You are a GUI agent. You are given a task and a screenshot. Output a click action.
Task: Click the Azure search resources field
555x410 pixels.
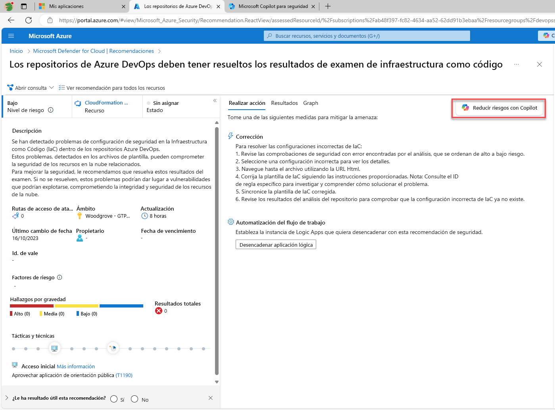pyautogui.click(x=367, y=36)
